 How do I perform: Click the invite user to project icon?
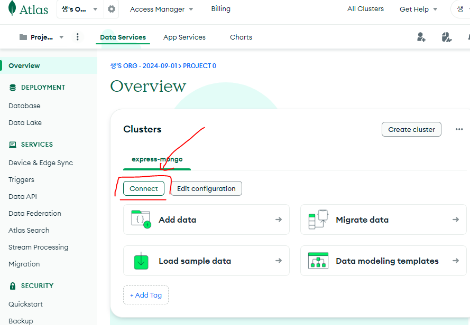[x=421, y=37]
